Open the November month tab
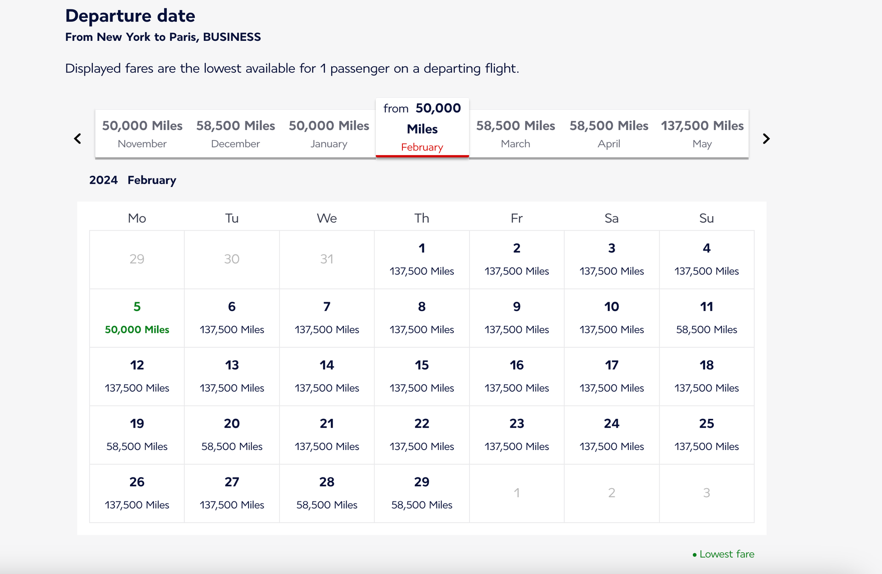This screenshot has width=882, height=574. pyautogui.click(x=142, y=134)
